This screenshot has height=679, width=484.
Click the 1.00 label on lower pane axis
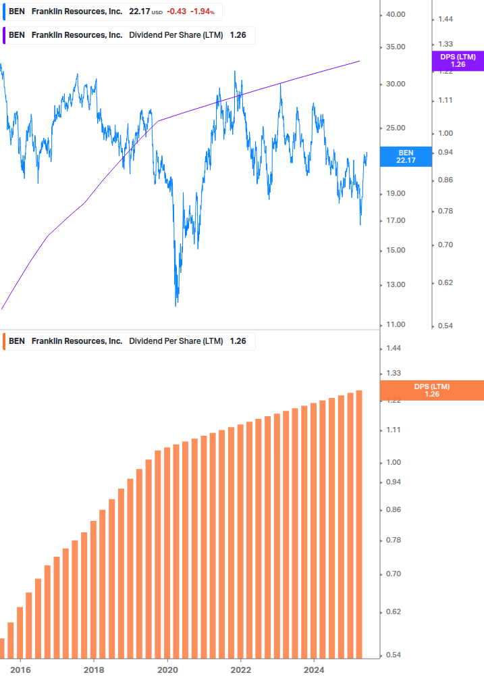[394, 463]
